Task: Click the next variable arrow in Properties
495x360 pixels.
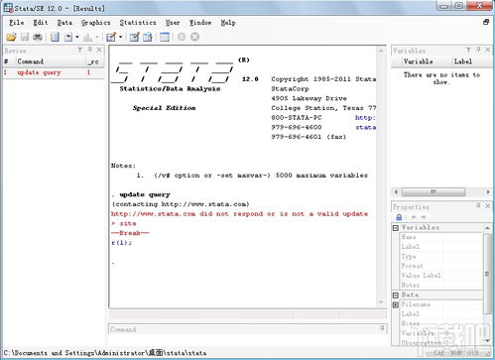Action: (424, 217)
